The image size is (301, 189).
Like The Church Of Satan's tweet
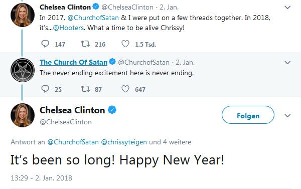coord(125,89)
